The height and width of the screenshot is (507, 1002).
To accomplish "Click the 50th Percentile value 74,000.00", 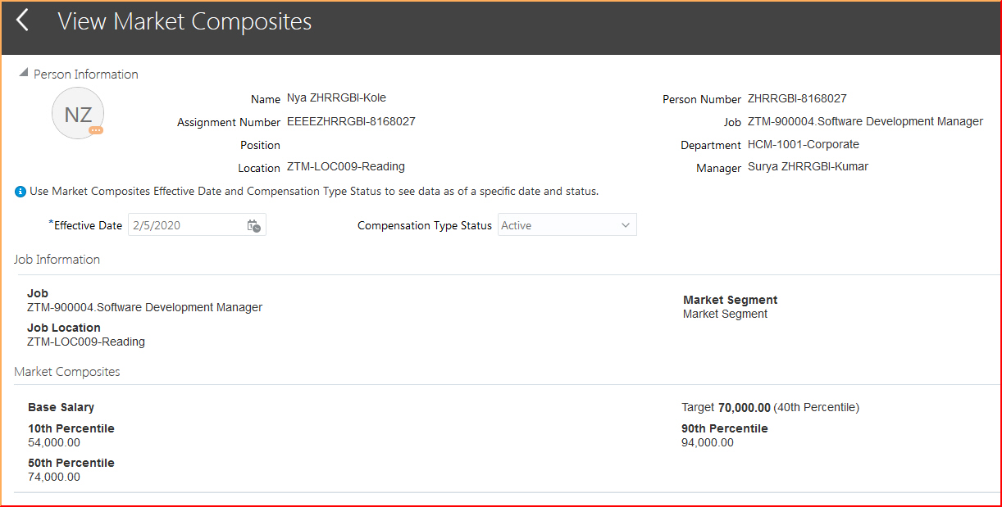I will [54, 477].
